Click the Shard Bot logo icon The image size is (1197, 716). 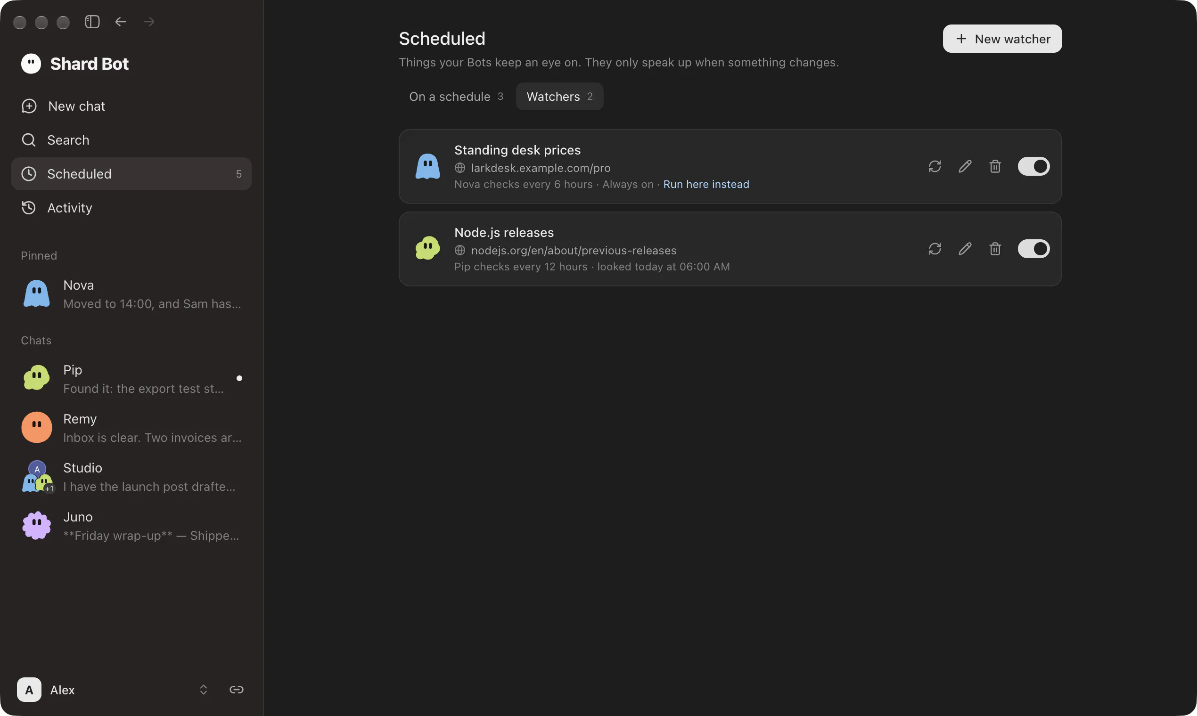click(x=31, y=63)
